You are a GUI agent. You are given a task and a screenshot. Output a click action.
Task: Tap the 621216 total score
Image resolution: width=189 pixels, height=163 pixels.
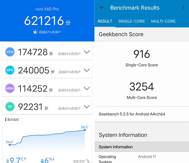[x=44, y=21]
